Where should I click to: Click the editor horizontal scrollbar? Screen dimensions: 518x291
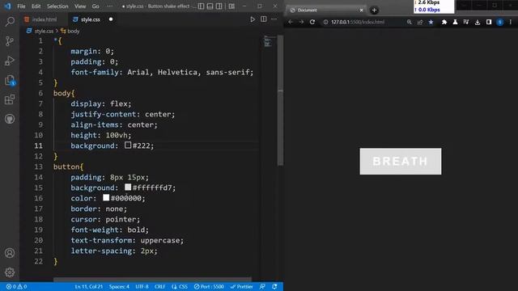click(x=152, y=280)
